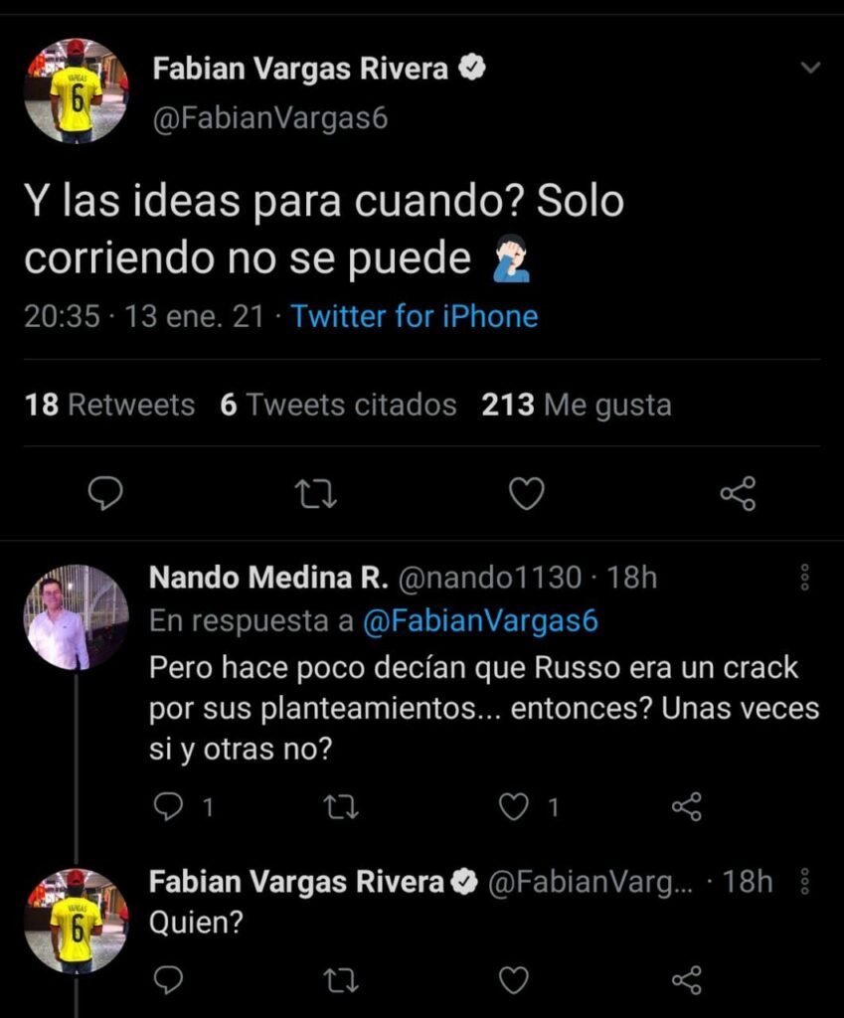Like the 'Quien?' reply
The width and height of the screenshot is (844, 1018).
pyautogui.click(x=514, y=980)
